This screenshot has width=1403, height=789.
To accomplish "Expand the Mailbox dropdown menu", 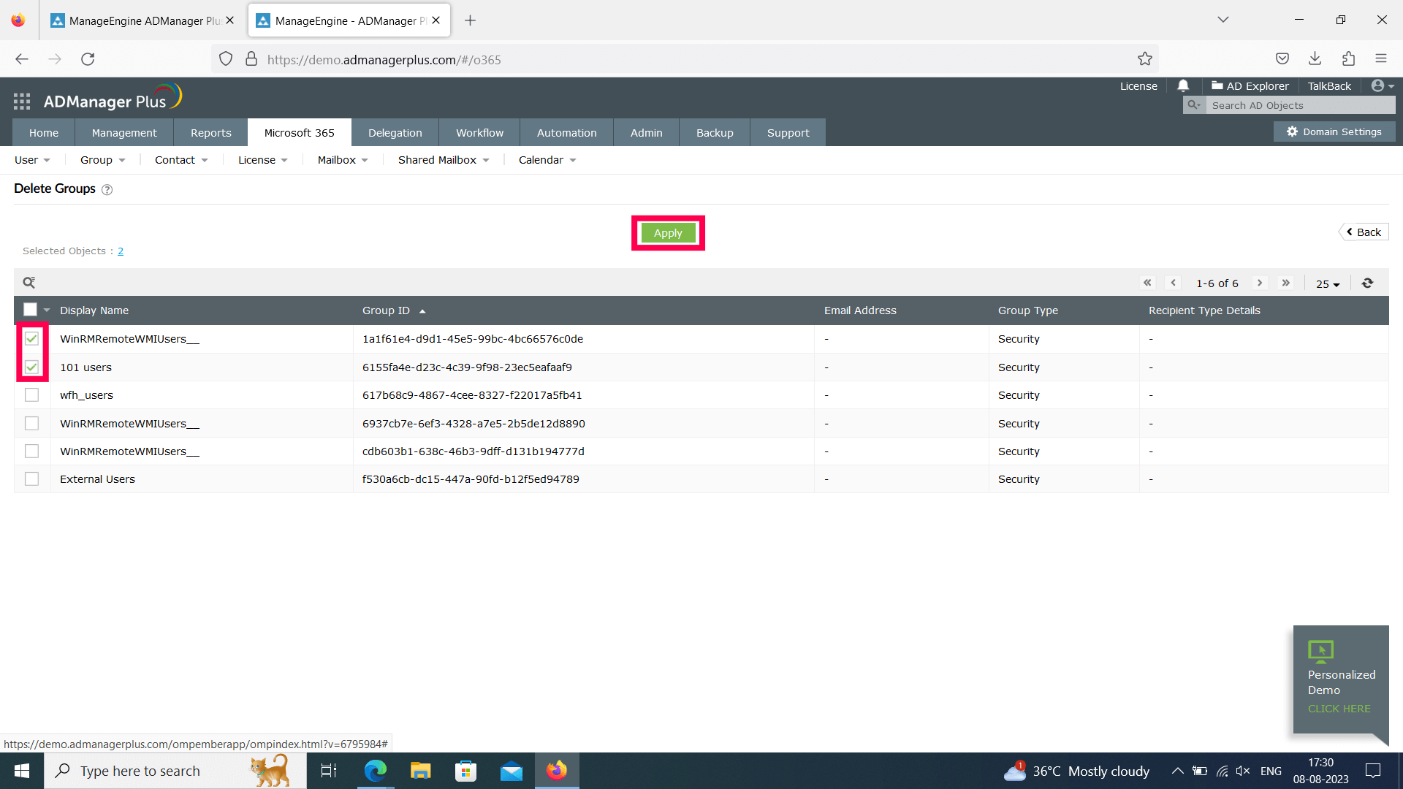I will point(342,160).
